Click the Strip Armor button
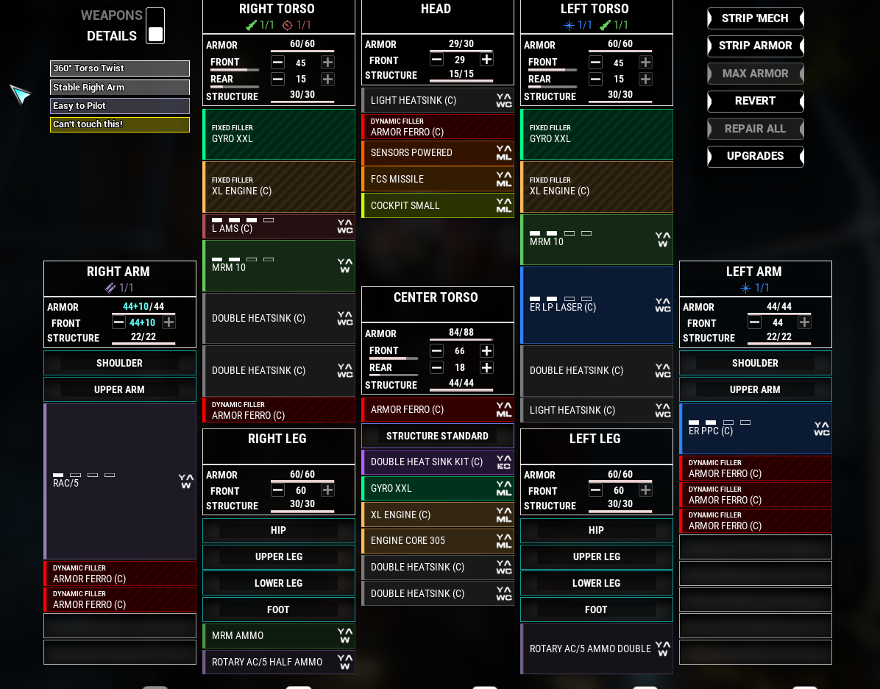880x689 pixels. tap(756, 46)
